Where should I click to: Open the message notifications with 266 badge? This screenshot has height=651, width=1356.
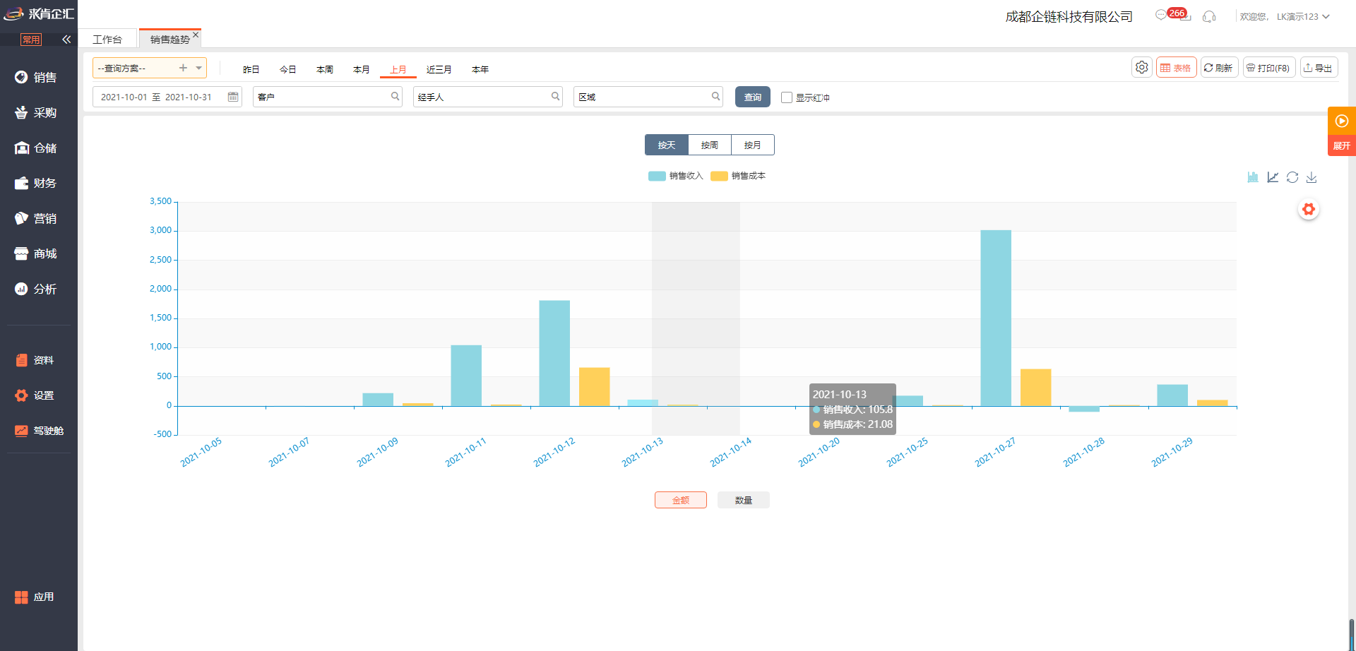1162,16
